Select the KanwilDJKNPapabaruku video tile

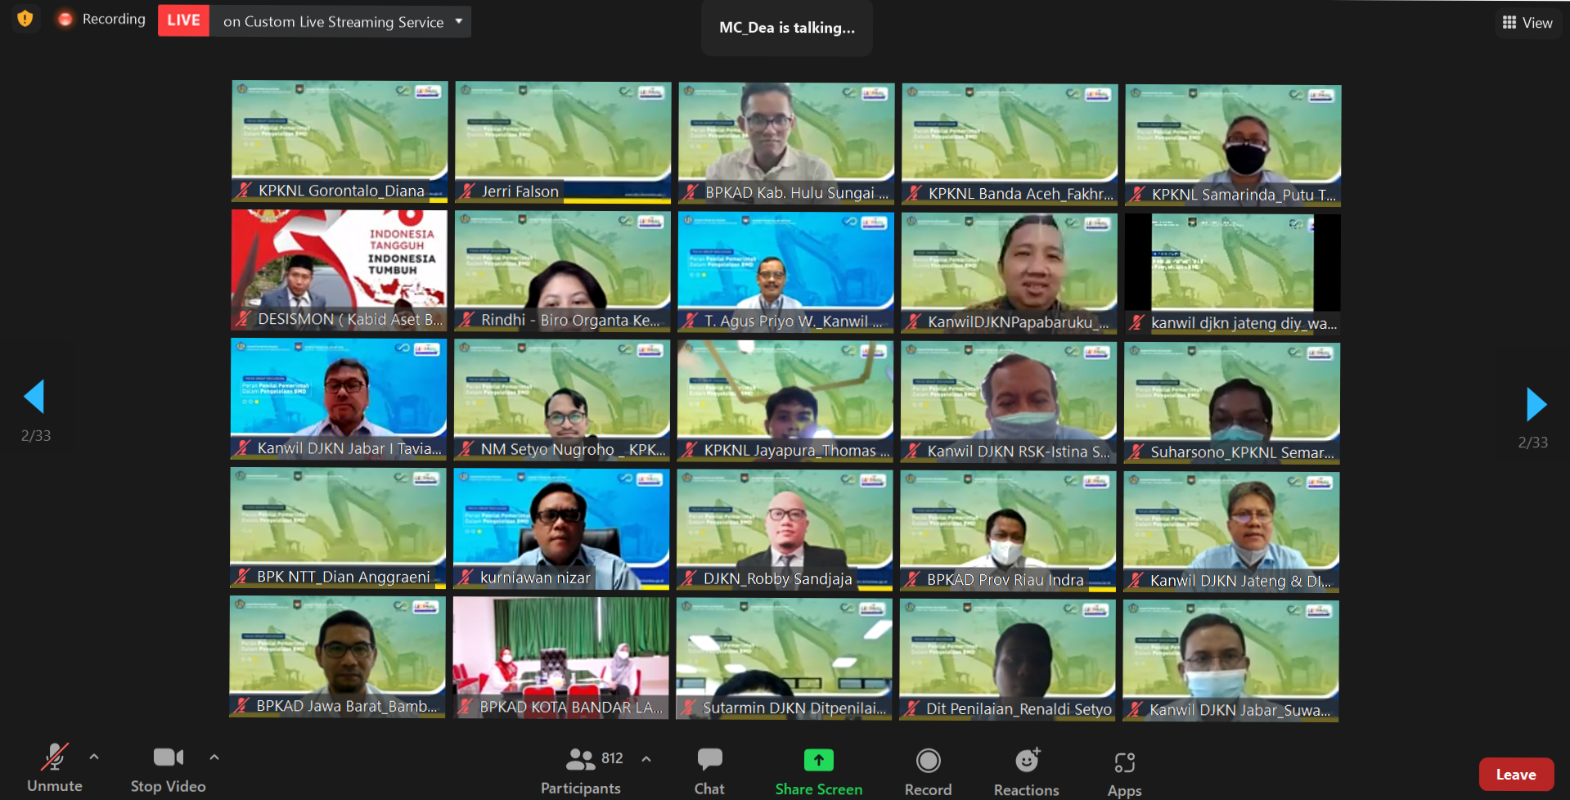pyautogui.click(x=1009, y=272)
